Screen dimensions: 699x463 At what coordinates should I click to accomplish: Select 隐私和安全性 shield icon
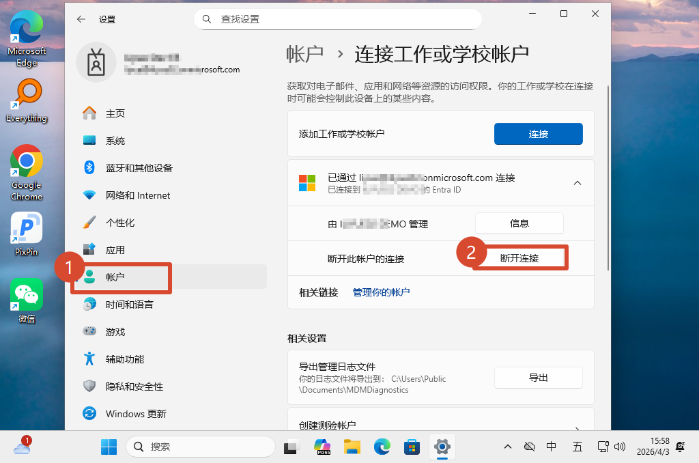(x=89, y=387)
